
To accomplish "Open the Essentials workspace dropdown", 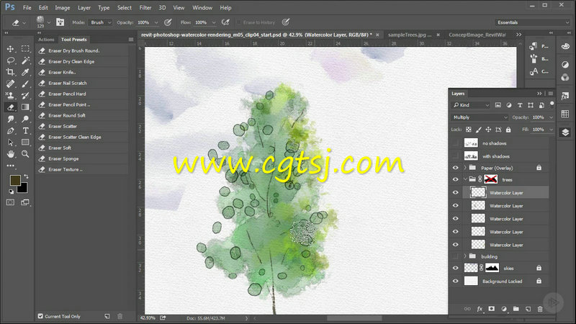I will [x=532, y=22].
